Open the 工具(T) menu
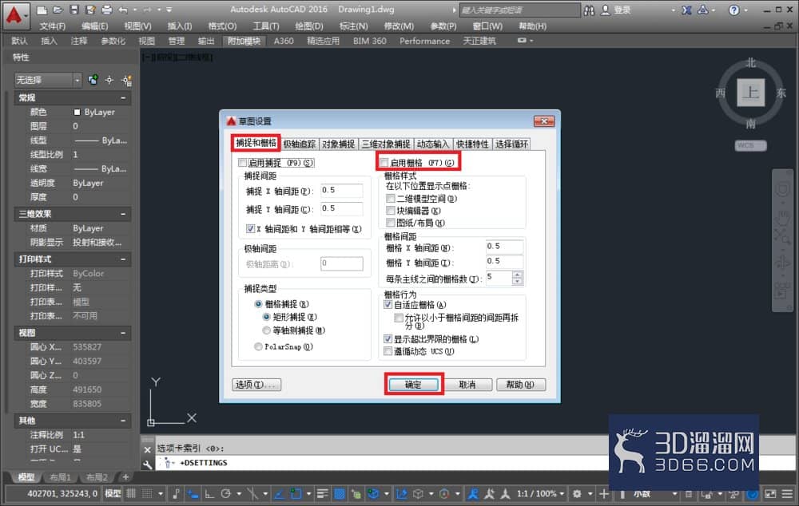The height and width of the screenshot is (506, 799). [266, 26]
